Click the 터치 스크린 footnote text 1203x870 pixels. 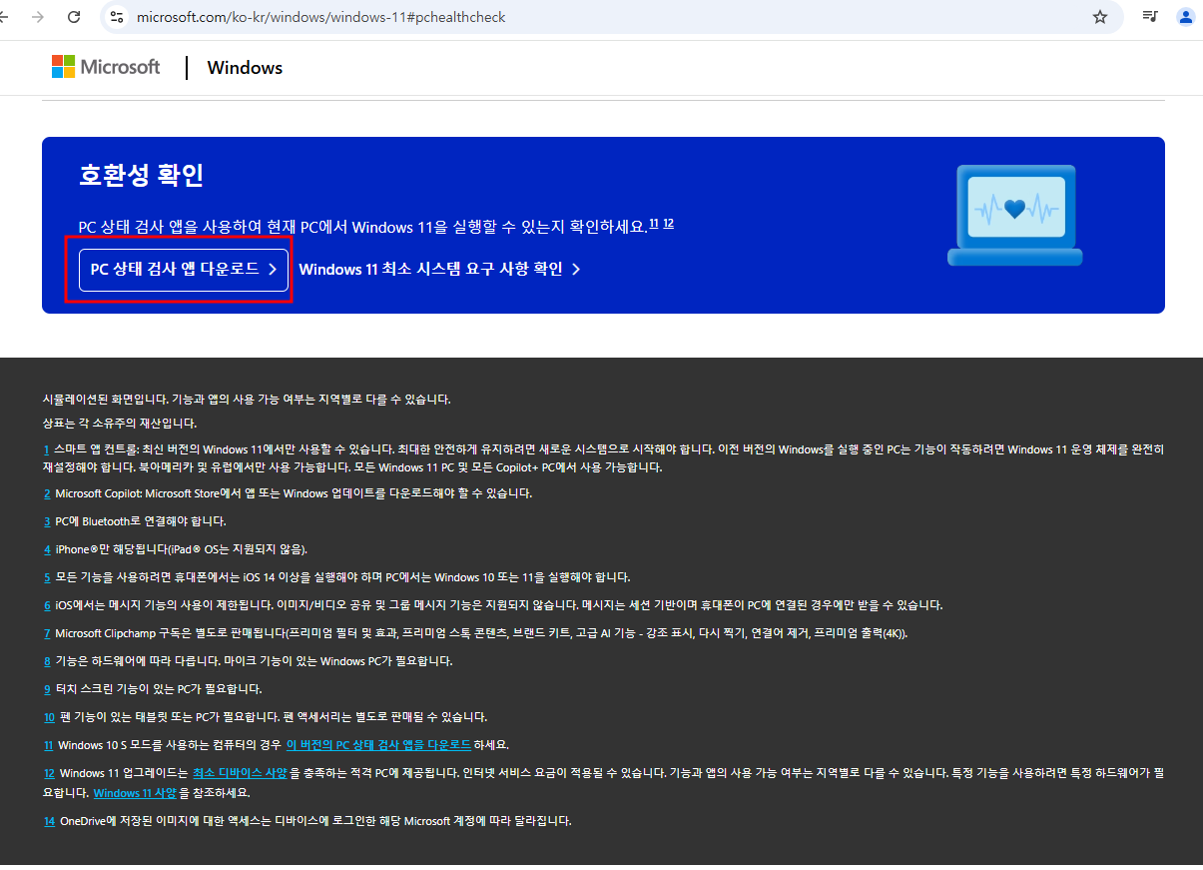tap(159, 689)
